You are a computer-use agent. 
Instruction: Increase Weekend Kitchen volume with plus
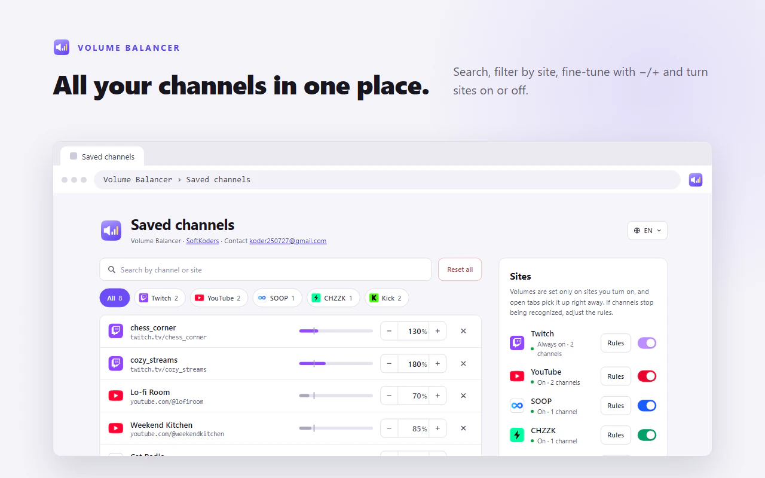(437, 428)
